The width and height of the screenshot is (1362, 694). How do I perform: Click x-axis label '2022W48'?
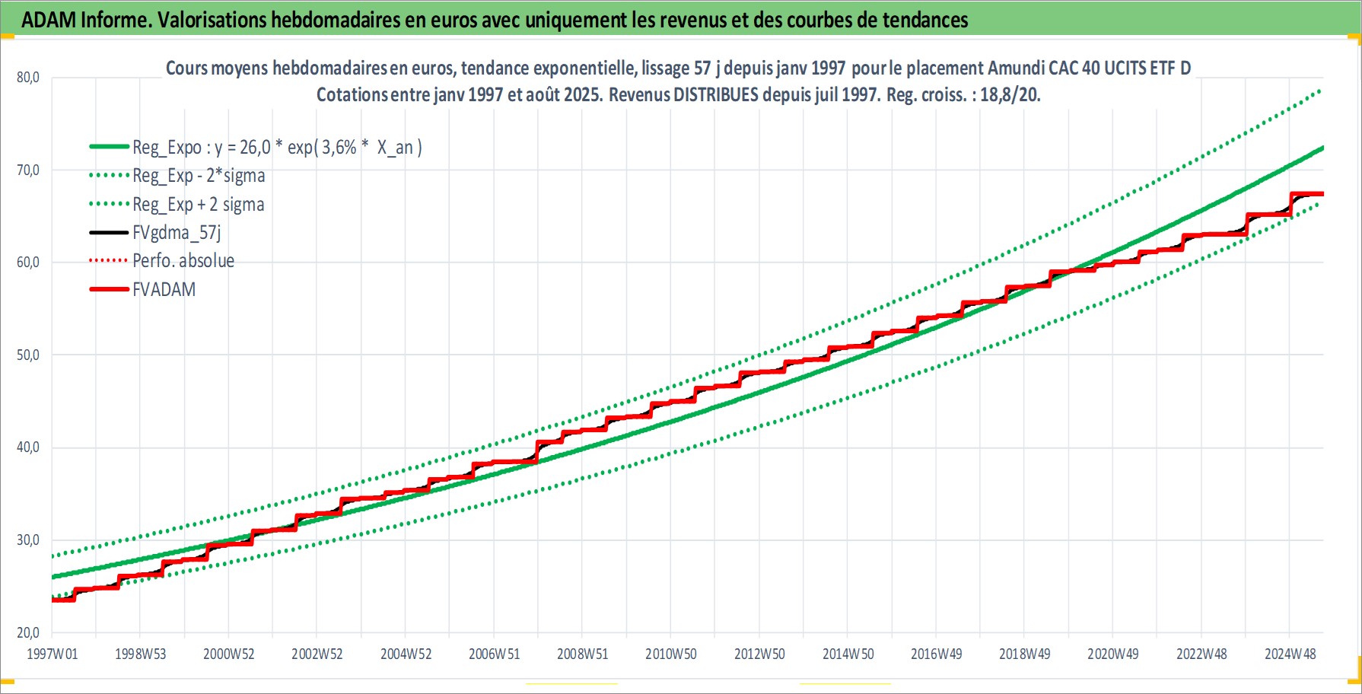(x=1201, y=654)
